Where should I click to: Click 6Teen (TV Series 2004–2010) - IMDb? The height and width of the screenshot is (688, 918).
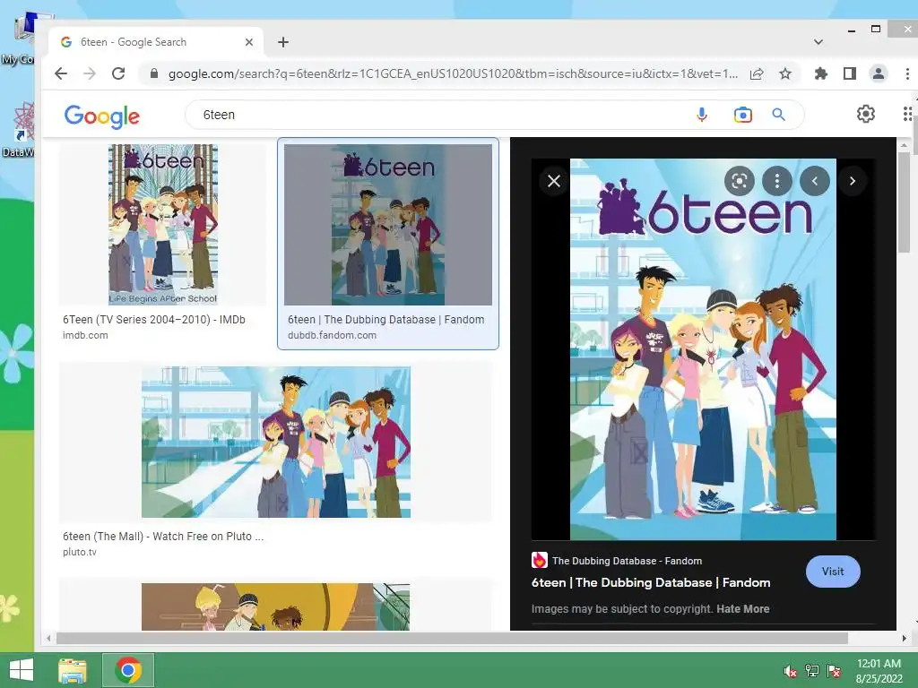click(x=154, y=320)
